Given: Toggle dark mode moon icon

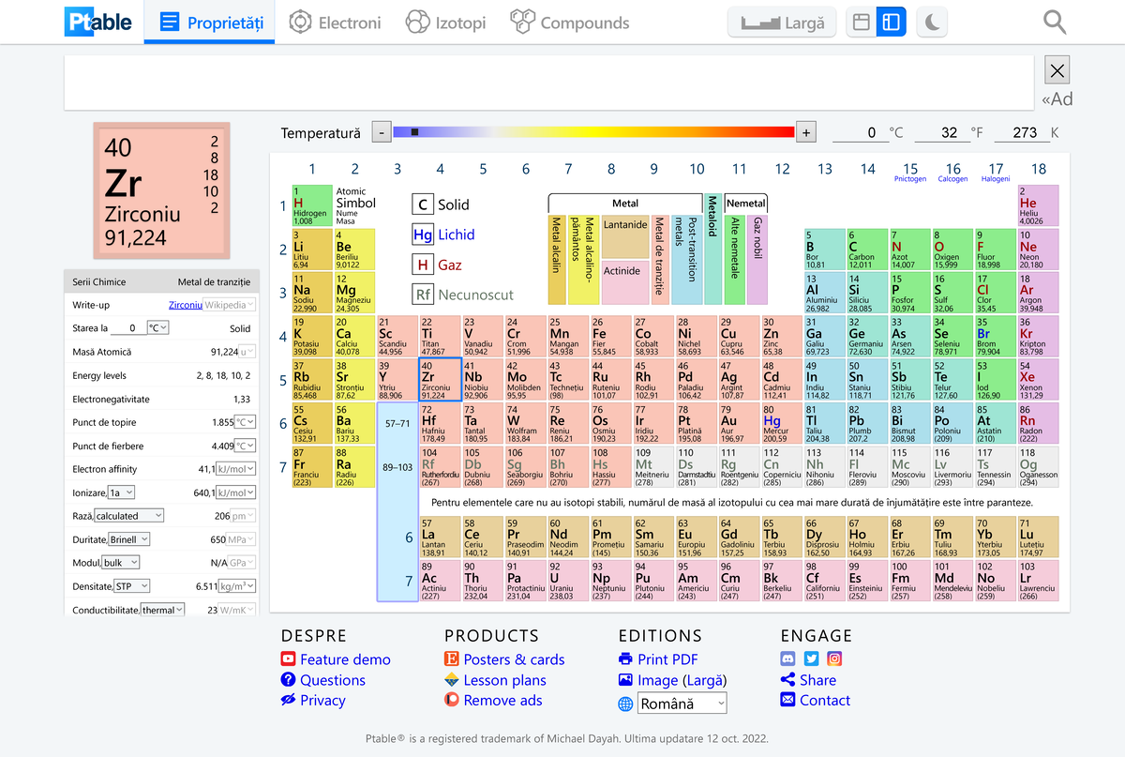Looking at the screenshot, I should click(932, 22).
